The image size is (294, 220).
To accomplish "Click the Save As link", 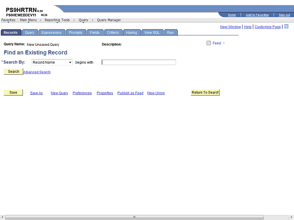I will pyautogui.click(x=36, y=93).
